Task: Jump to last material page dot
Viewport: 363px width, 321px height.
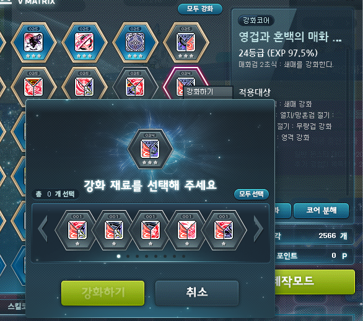Action: click(183, 256)
